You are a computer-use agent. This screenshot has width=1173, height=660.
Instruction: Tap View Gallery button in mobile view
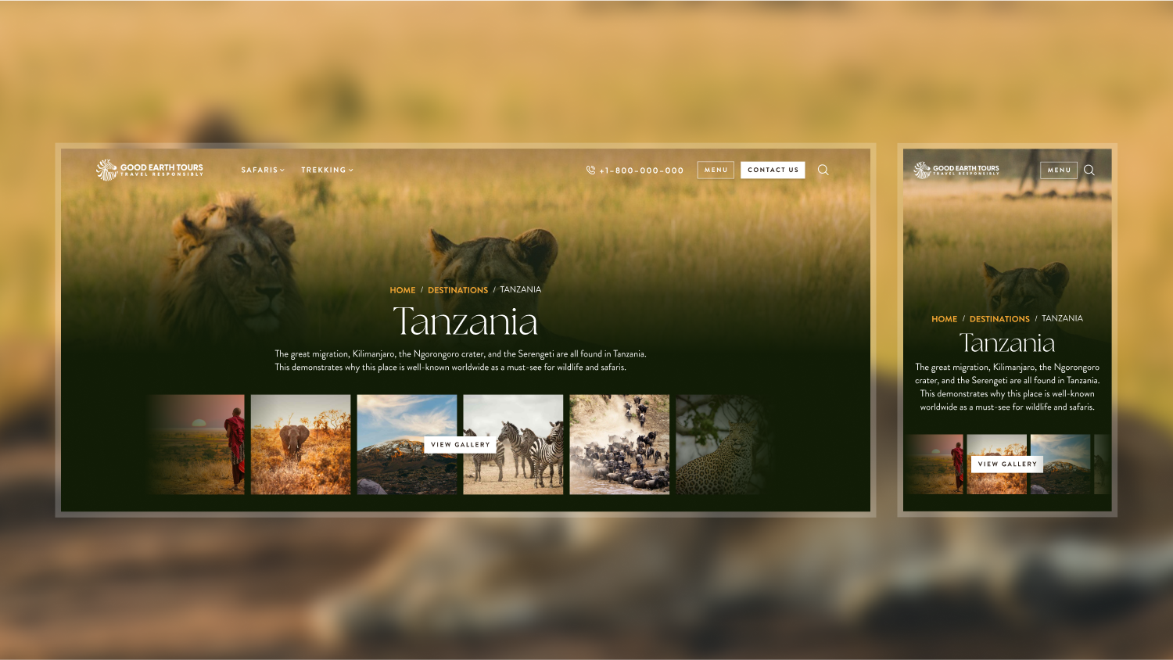tap(1007, 464)
